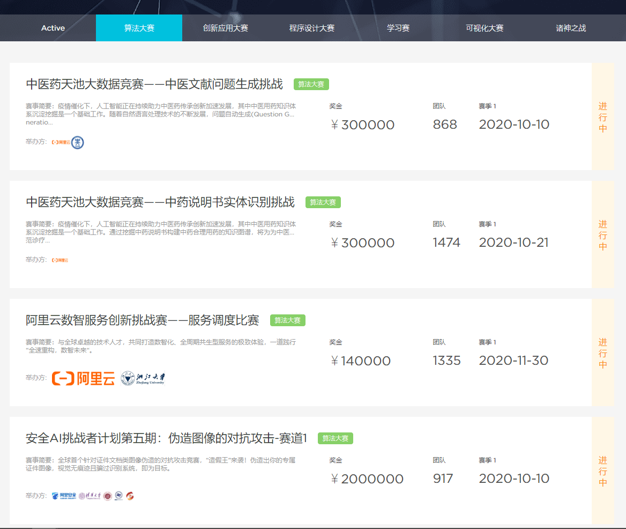Click 阿里安全 logo in 安全AI card
Screen dimensions: 626x529
click(x=64, y=496)
